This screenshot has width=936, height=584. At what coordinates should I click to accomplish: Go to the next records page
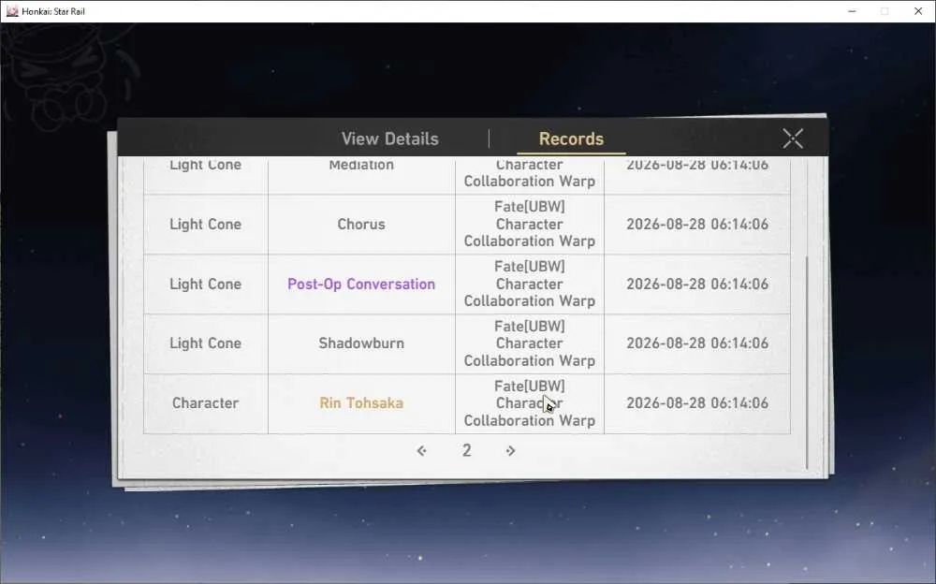[x=510, y=451]
